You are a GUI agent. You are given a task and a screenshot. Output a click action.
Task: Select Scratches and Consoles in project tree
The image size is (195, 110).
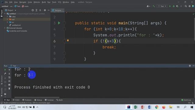[x=17, y=31]
